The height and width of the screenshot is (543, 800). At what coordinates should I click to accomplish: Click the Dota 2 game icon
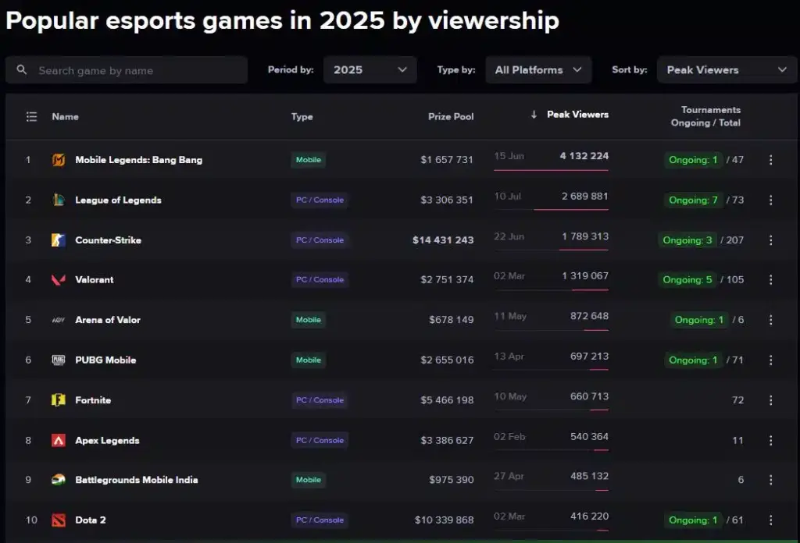pyautogui.click(x=59, y=520)
